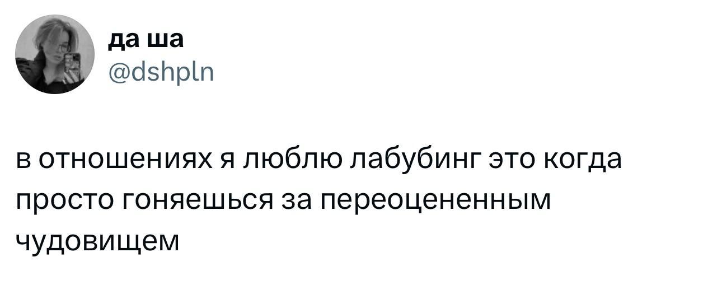Click "да" in the display name
This screenshot has height=285, width=708.
click(x=124, y=40)
